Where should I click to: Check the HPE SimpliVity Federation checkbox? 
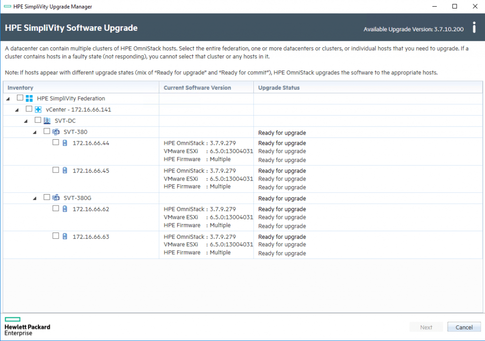20,98
